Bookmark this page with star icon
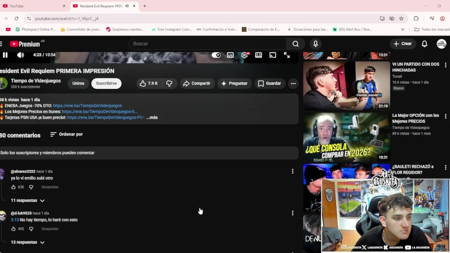The height and width of the screenshot is (253, 450). [x=401, y=18]
